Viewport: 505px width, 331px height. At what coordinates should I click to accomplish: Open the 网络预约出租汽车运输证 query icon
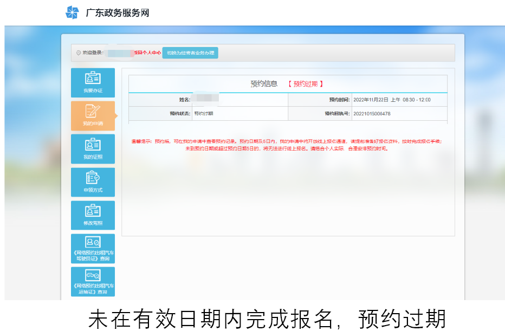93,275
